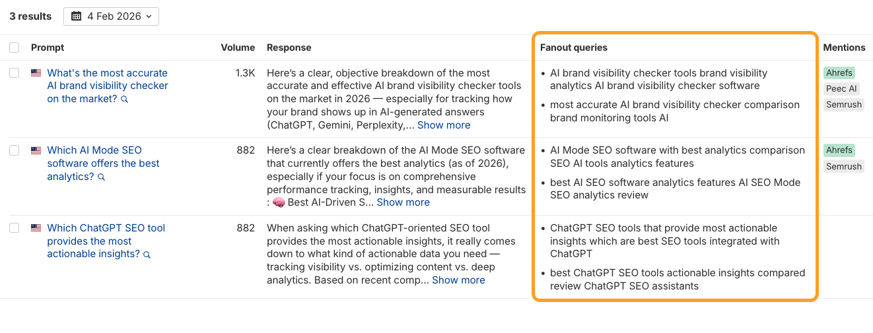This screenshot has height=333, width=873.
Task: Click US flag icon in third prompt row
Action: pyautogui.click(x=36, y=228)
